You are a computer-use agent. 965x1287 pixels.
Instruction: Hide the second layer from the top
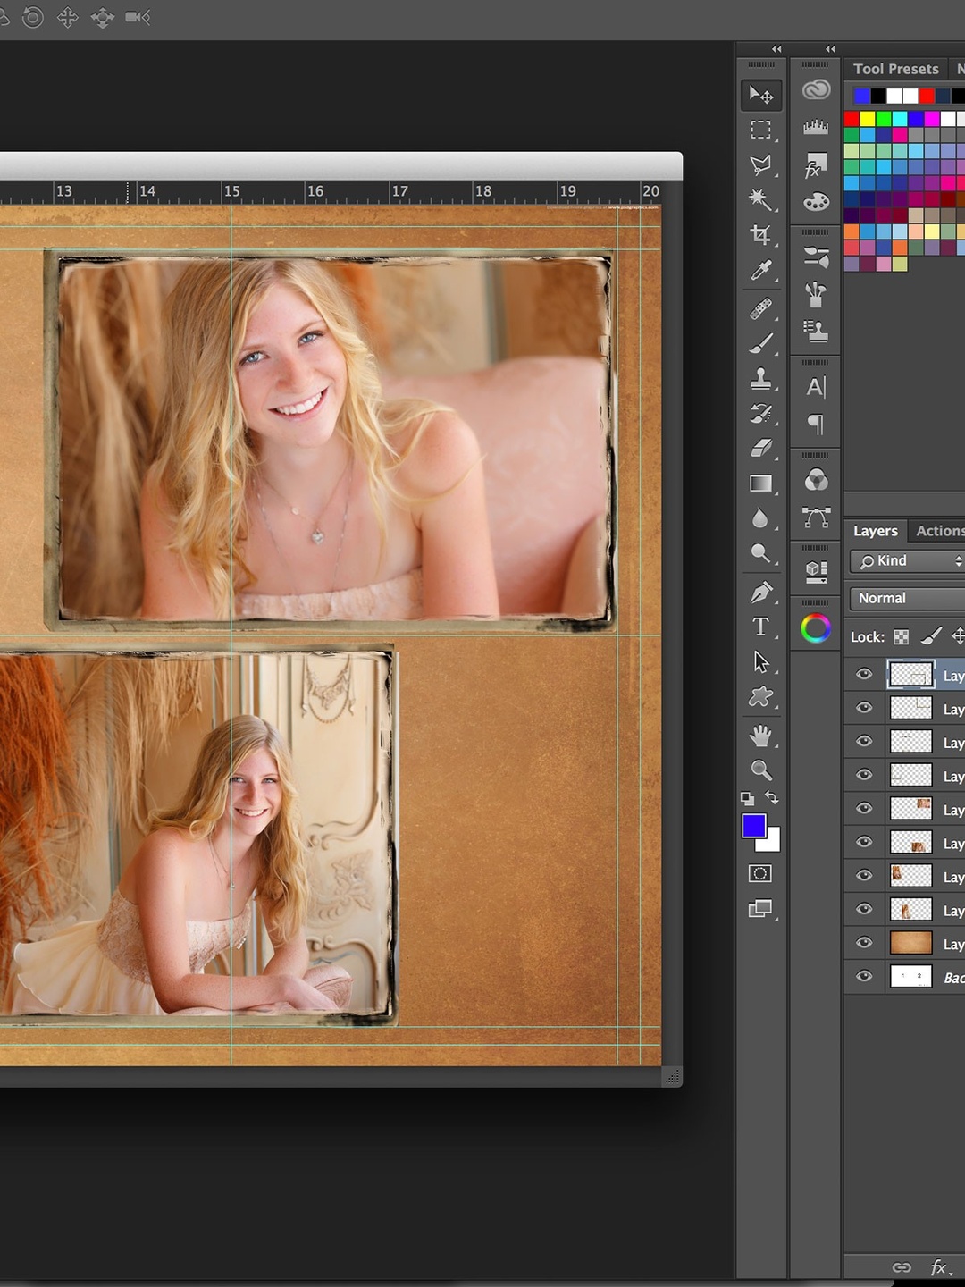[864, 708]
